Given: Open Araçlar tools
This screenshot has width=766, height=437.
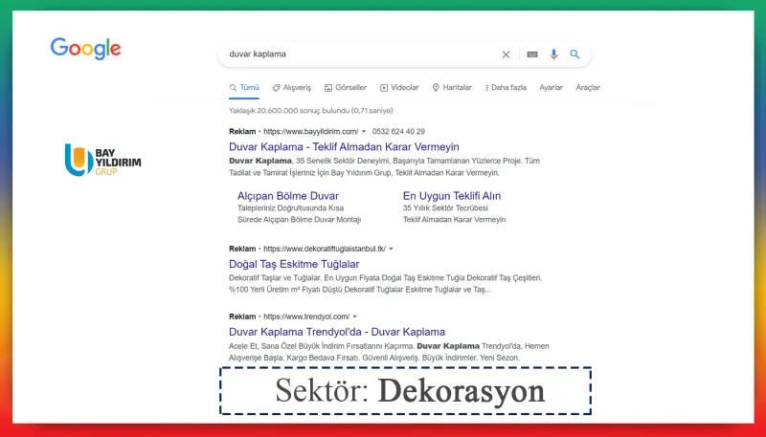Looking at the screenshot, I should tap(588, 88).
